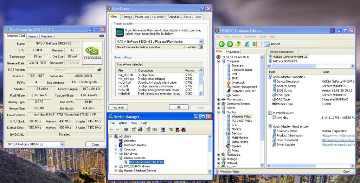Click the BIOS save chip icon in GPU-Z
Screen dimensions: 360x183
(x=99, y=69)
